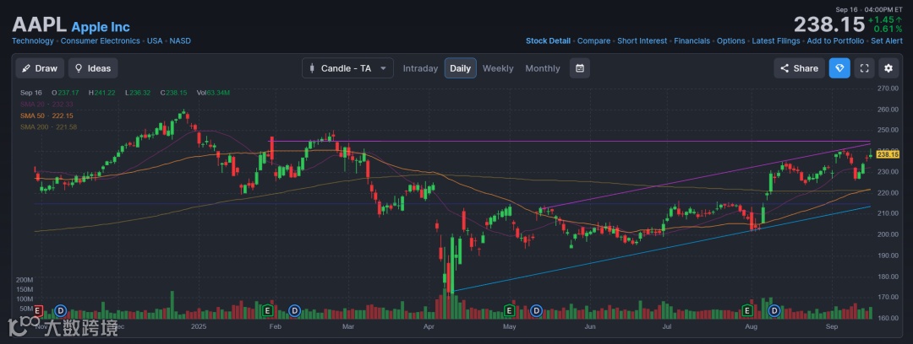Open the Latest Filings link
Image resolution: width=913 pixels, height=344 pixels.
pyautogui.click(x=776, y=41)
